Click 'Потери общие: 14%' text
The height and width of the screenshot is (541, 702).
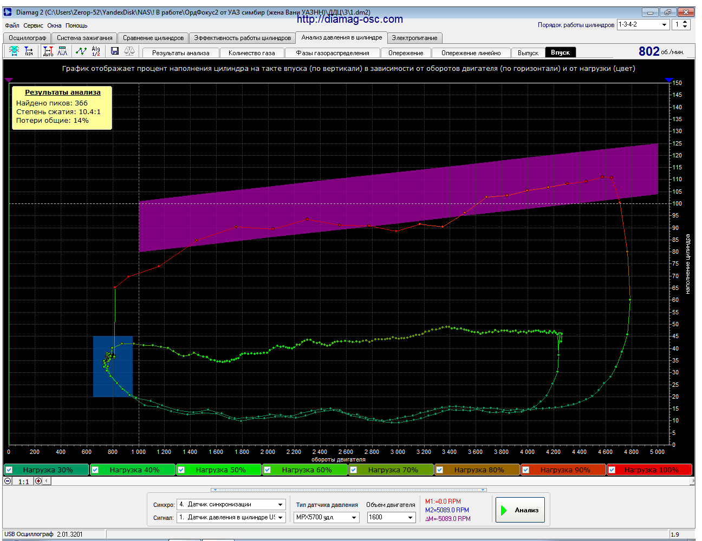pyautogui.click(x=53, y=121)
